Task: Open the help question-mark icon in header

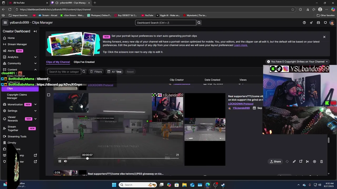Action: (x=304, y=23)
